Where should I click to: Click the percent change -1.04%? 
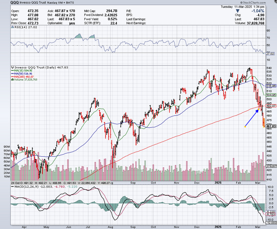click(258, 11)
